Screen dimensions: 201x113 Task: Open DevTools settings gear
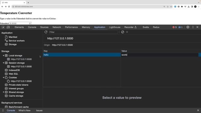point(188,27)
